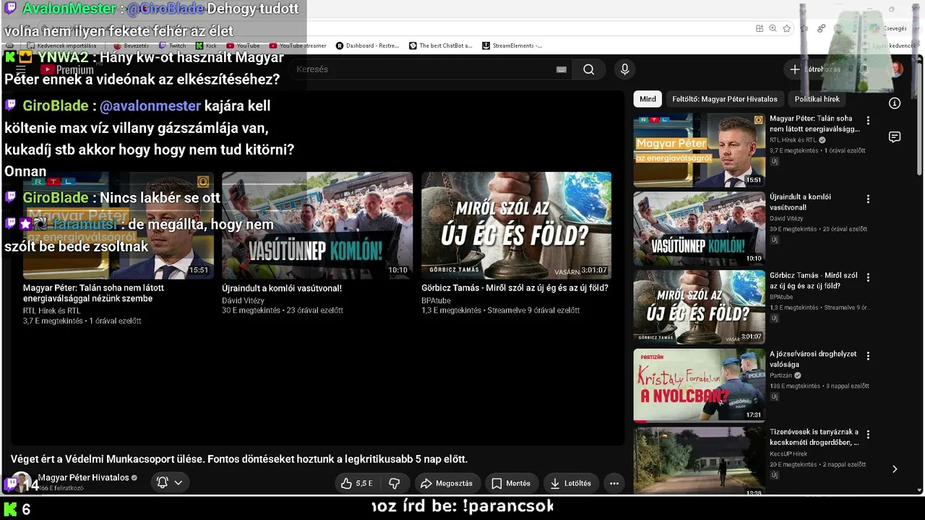
Task: Open end-screen title Újraindult a komlói vasútvonal!
Action: coord(282,288)
